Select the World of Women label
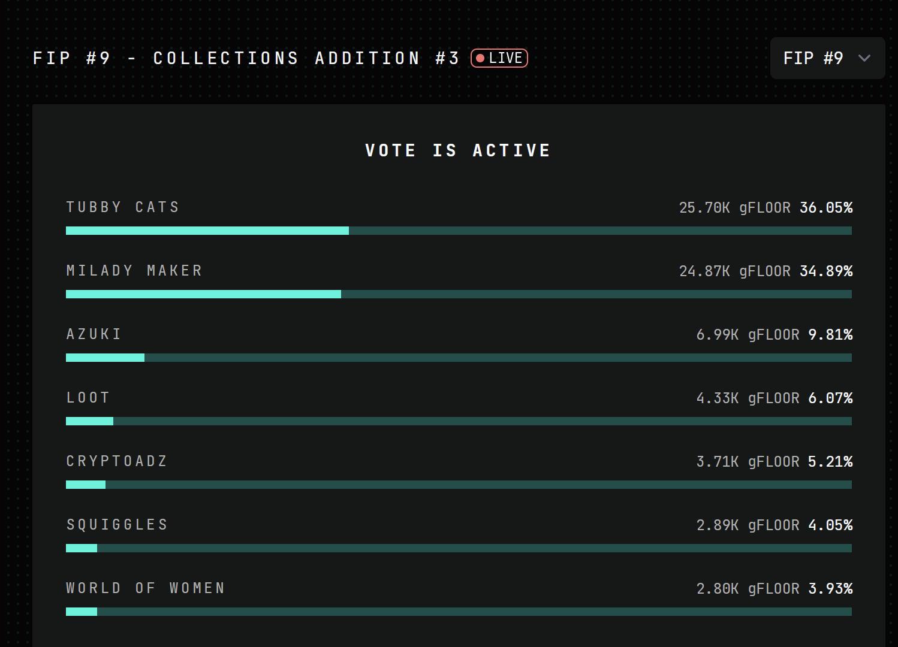The image size is (898, 647). click(146, 588)
